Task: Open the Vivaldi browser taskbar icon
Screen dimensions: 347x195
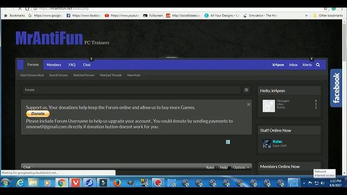Action: coord(75,183)
